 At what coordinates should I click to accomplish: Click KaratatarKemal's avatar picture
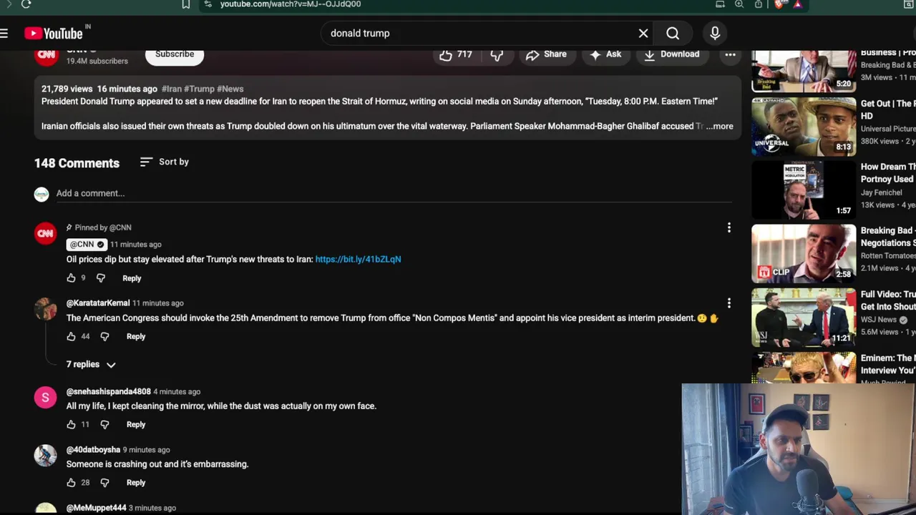pyautogui.click(x=46, y=309)
